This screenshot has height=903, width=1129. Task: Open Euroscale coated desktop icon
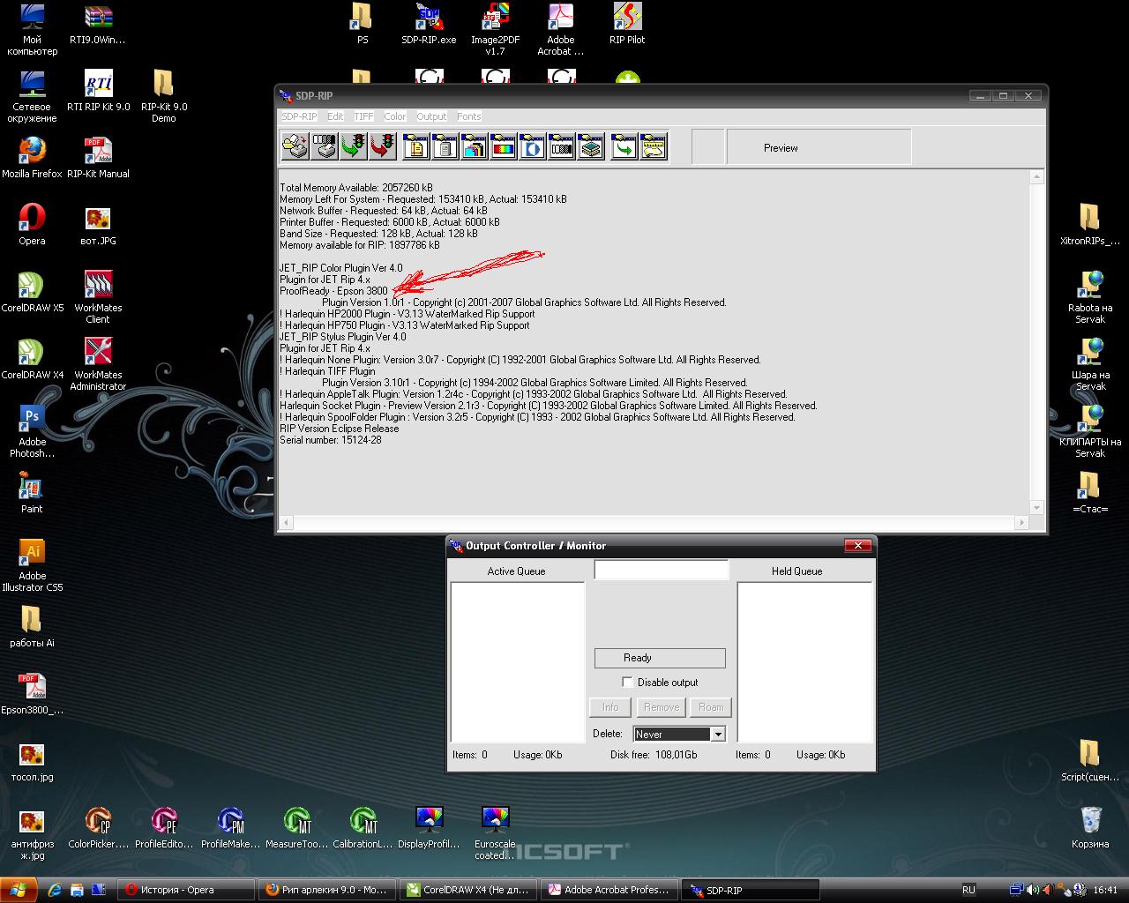click(x=495, y=833)
